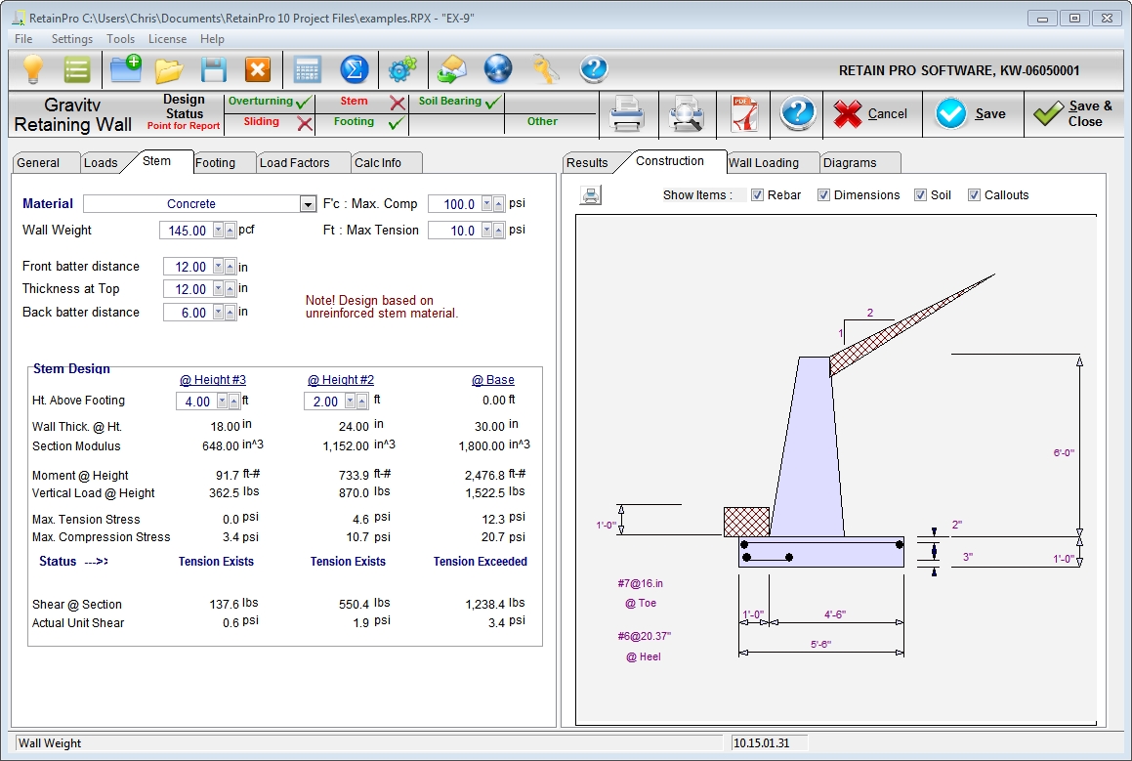This screenshot has width=1132, height=761.
Task: Open settings via blue gears icon
Action: [x=402, y=69]
